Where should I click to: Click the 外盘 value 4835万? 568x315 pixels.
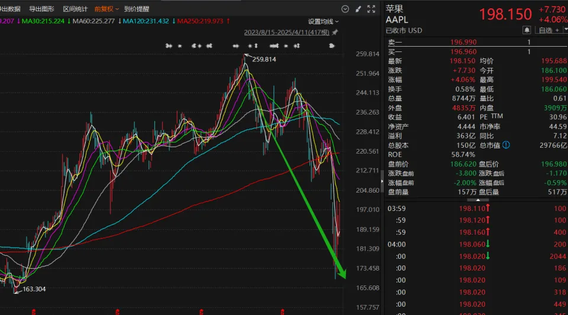tap(463, 108)
